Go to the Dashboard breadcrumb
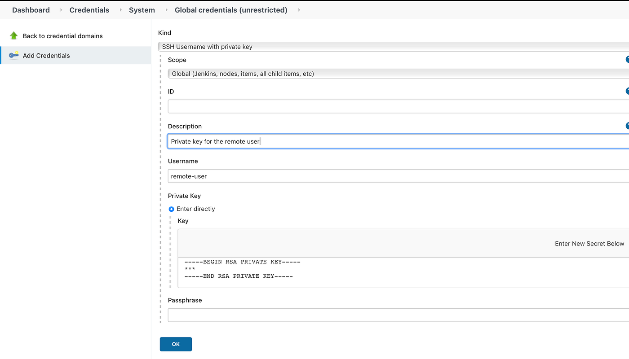The image size is (629, 359). [31, 10]
